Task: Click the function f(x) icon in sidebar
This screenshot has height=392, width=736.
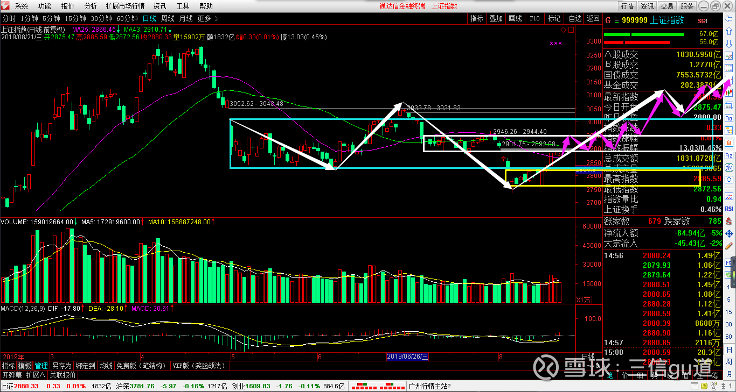Action: pyautogui.click(x=728, y=167)
